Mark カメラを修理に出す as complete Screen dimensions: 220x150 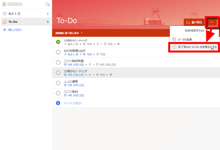point(58,52)
